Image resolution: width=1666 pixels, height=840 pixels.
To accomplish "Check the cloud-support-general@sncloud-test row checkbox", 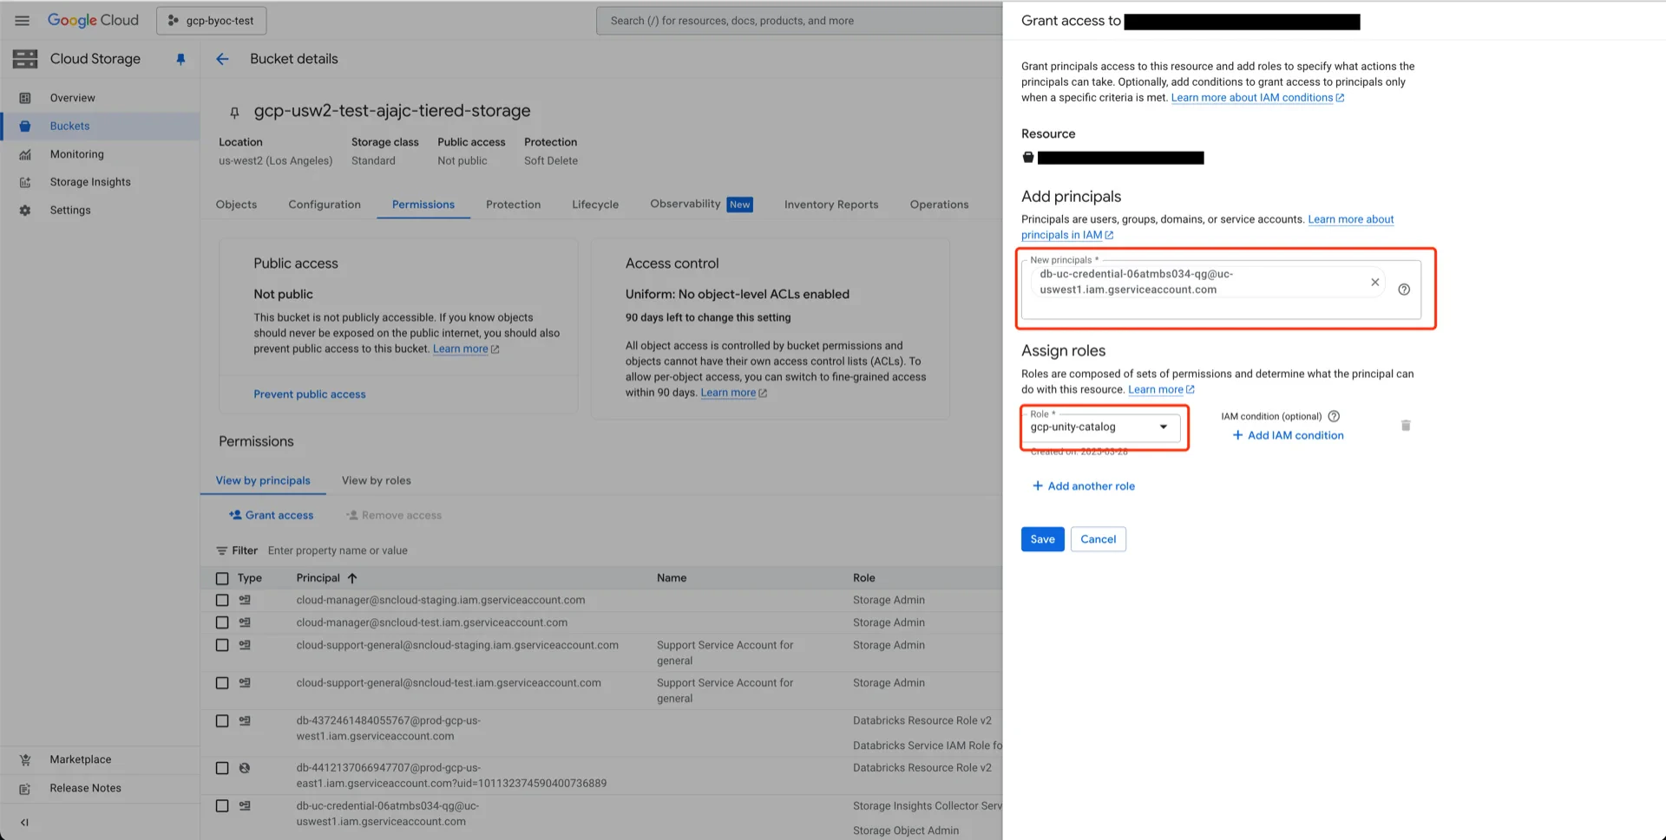I will pos(222,683).
